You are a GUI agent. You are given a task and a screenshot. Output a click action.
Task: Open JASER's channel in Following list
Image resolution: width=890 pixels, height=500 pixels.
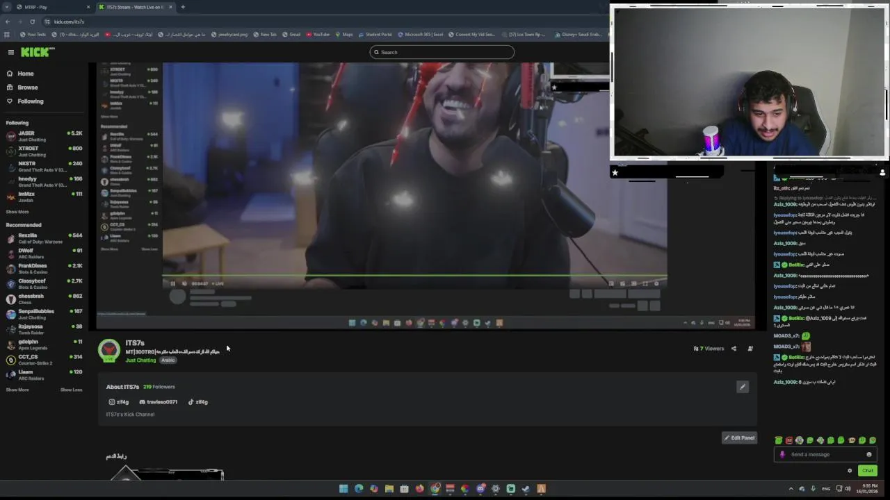44,135
